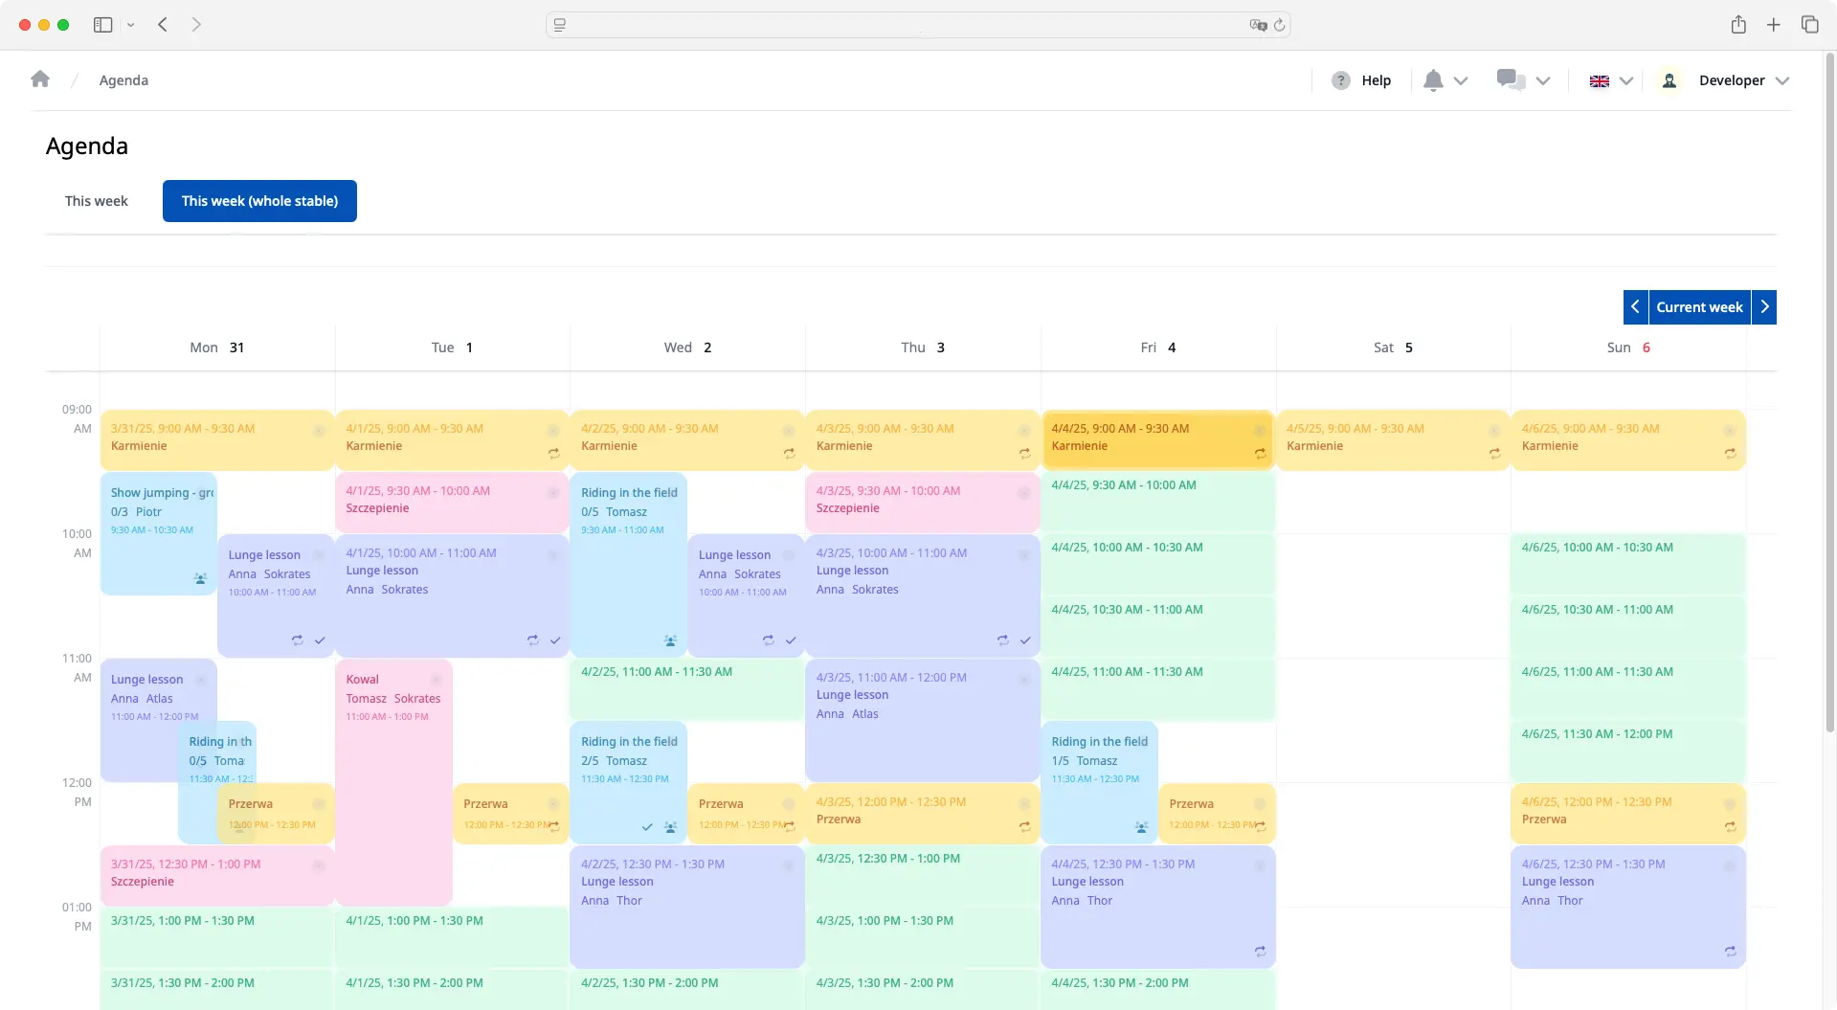
Task: Click the Current week button
Action: [x=1699, y=306]
